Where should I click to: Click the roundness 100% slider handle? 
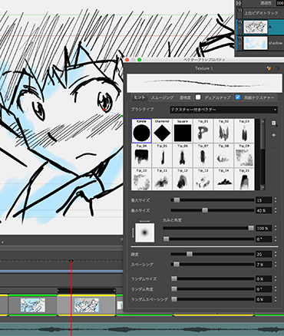coord(251,228)
